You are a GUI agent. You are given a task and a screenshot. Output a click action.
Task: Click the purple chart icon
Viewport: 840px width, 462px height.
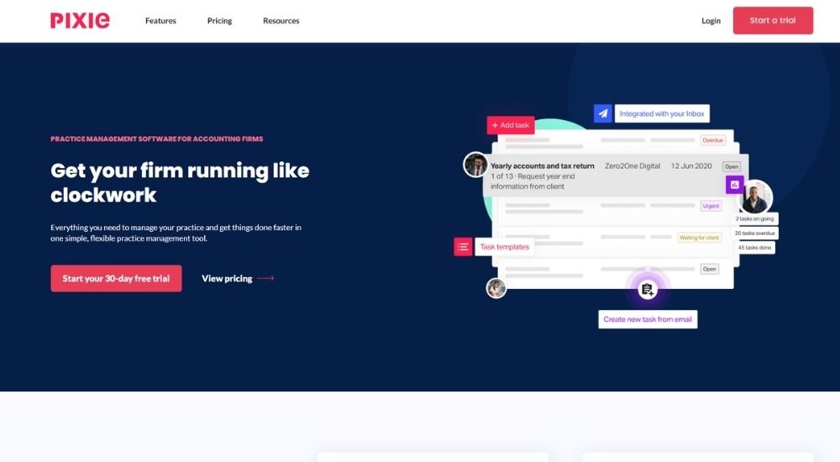click(x=734, y=184)
